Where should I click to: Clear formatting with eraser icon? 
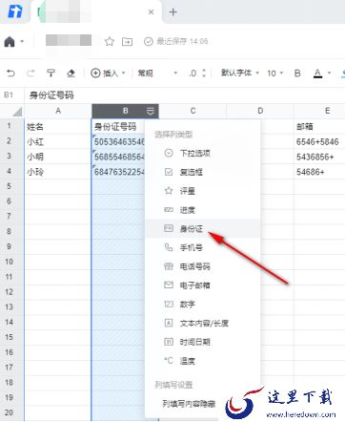click(x=71, y=74)
